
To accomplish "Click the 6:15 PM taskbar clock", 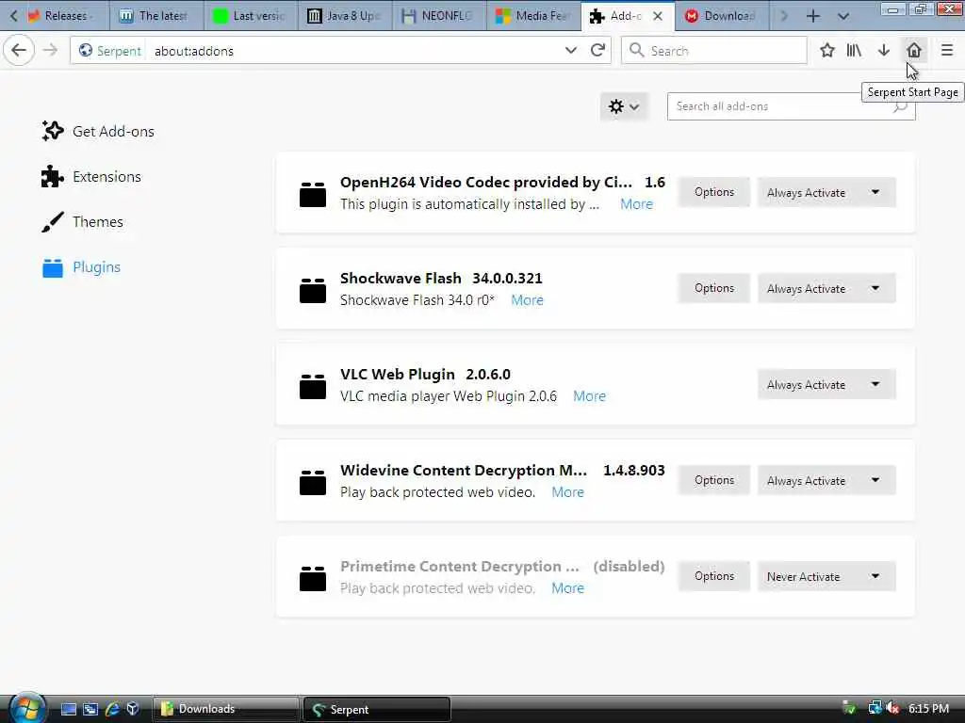I will click(x=928, y=708).
